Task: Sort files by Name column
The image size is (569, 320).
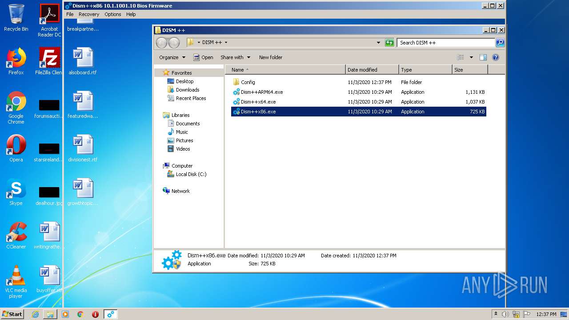Action: tap(285, 70)
